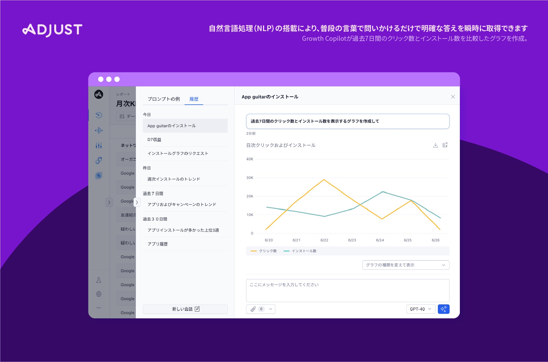548x362 pixels.
Task: Click the Adjust logo in sidebar
Action: tap(99, 94)
